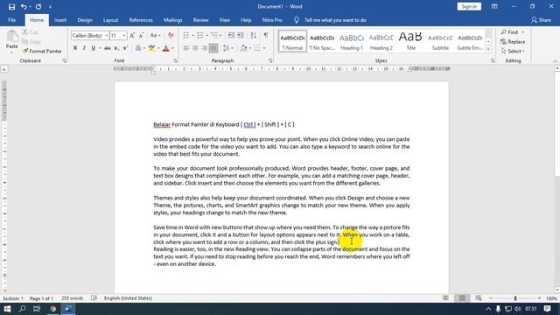
Task: Open Borders button
Action: point(257,48)
